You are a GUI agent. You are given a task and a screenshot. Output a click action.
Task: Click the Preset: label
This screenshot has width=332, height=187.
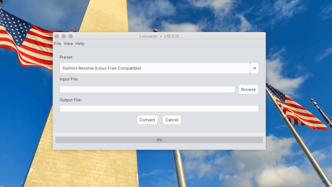click(x=66, y=57)
